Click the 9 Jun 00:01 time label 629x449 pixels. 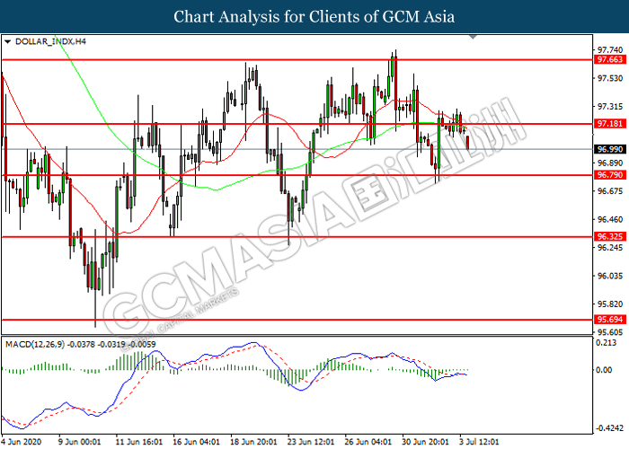(x=79, y=442)
